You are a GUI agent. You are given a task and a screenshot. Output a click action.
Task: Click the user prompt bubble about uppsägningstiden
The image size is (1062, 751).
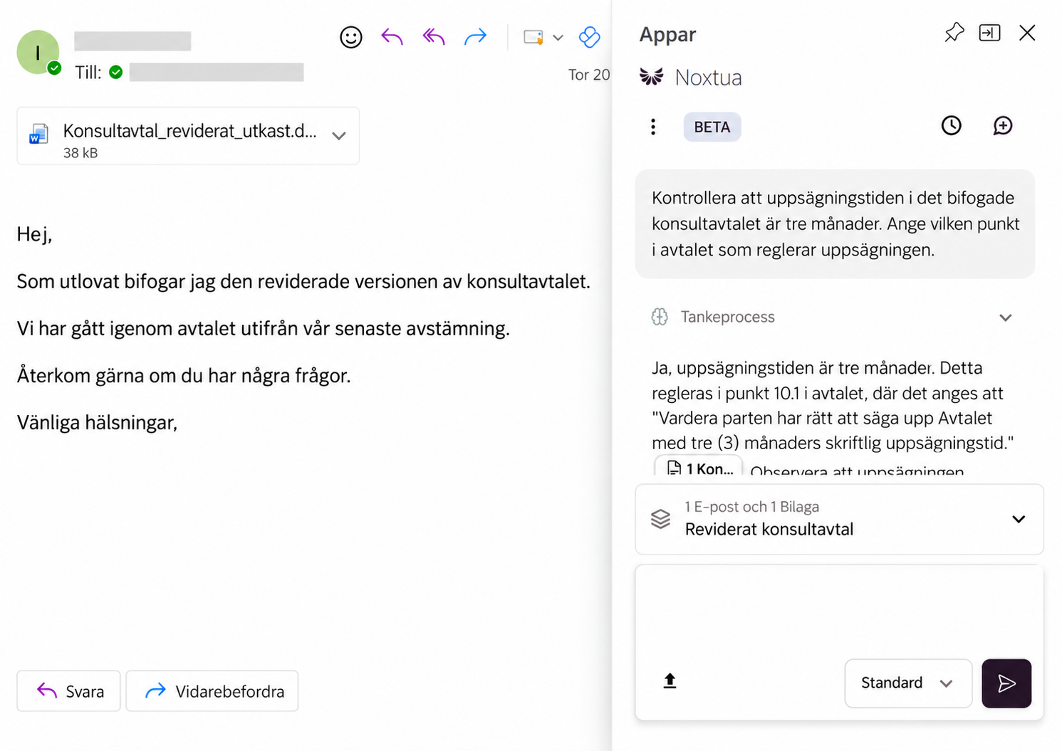[835, 224]
